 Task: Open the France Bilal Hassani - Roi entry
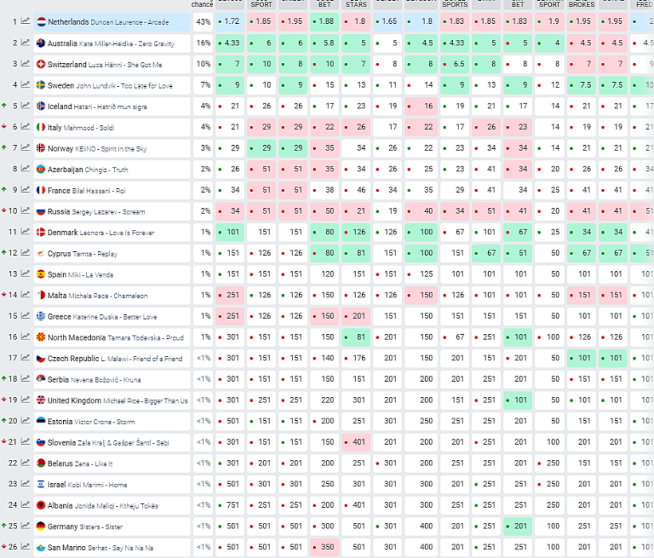tap(86, 191)
